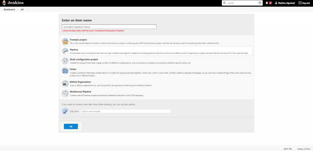
Task: Open the Jenkins home title link
Action: click(16, 3)
